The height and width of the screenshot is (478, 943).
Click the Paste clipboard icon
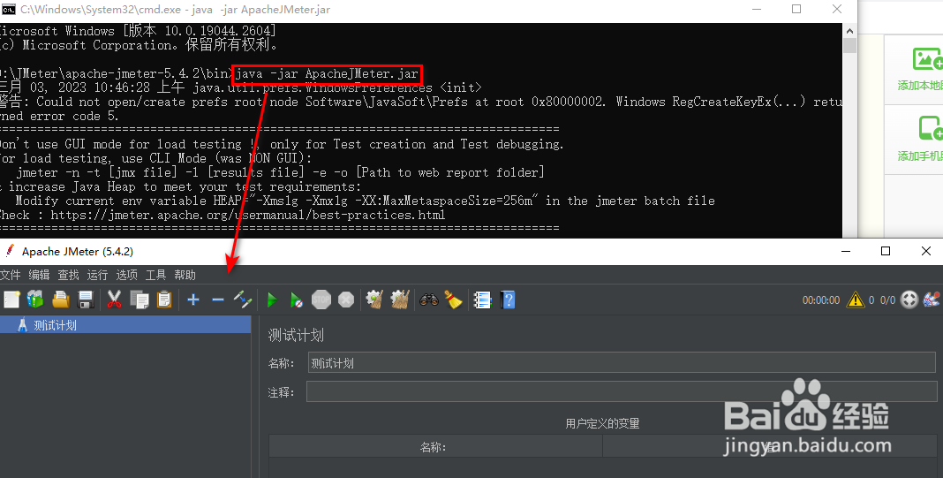164,300
